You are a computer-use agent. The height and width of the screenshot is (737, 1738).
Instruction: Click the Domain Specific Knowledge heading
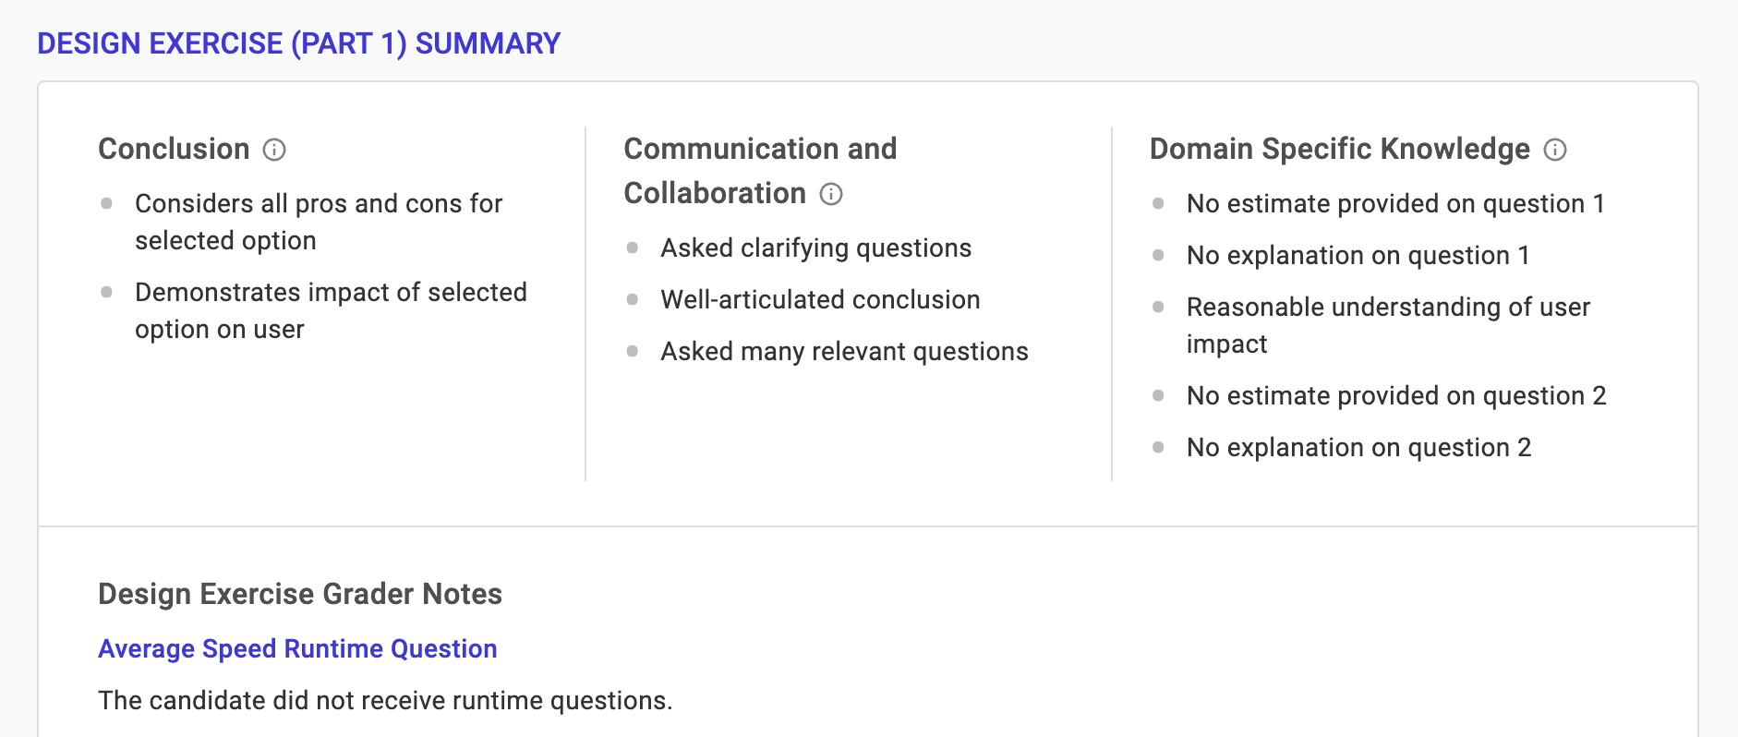[1339, 149]
